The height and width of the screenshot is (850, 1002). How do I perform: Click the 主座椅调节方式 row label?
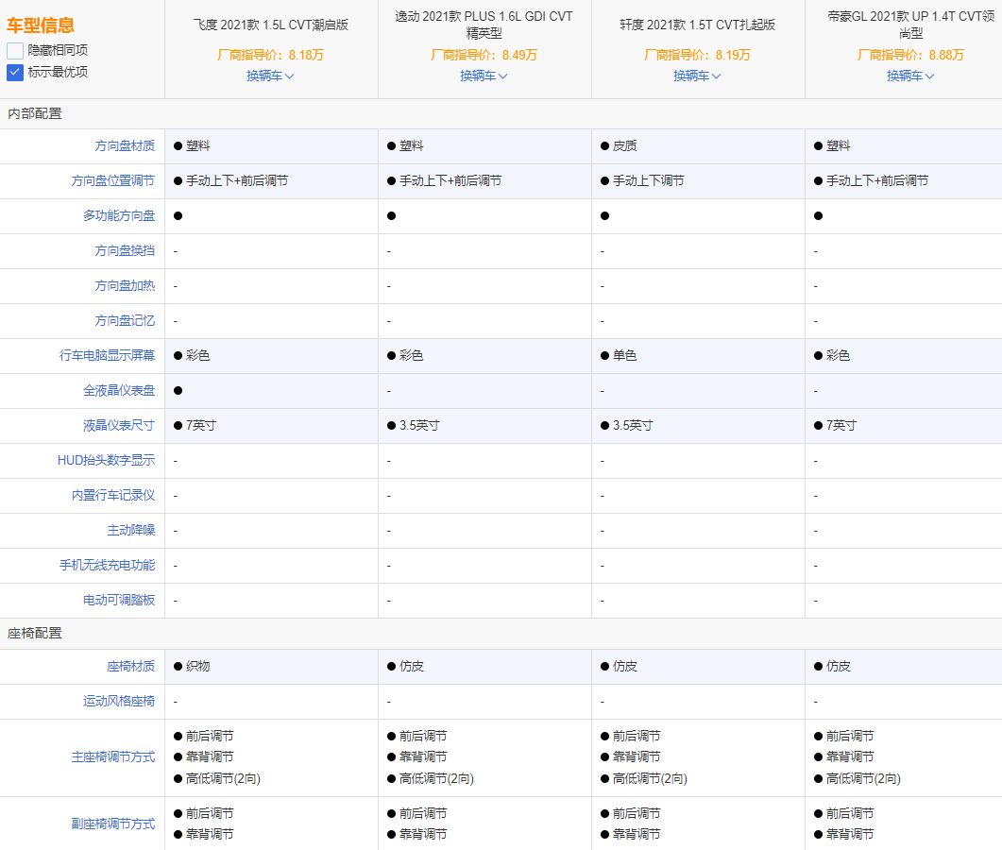pos(112,757)
